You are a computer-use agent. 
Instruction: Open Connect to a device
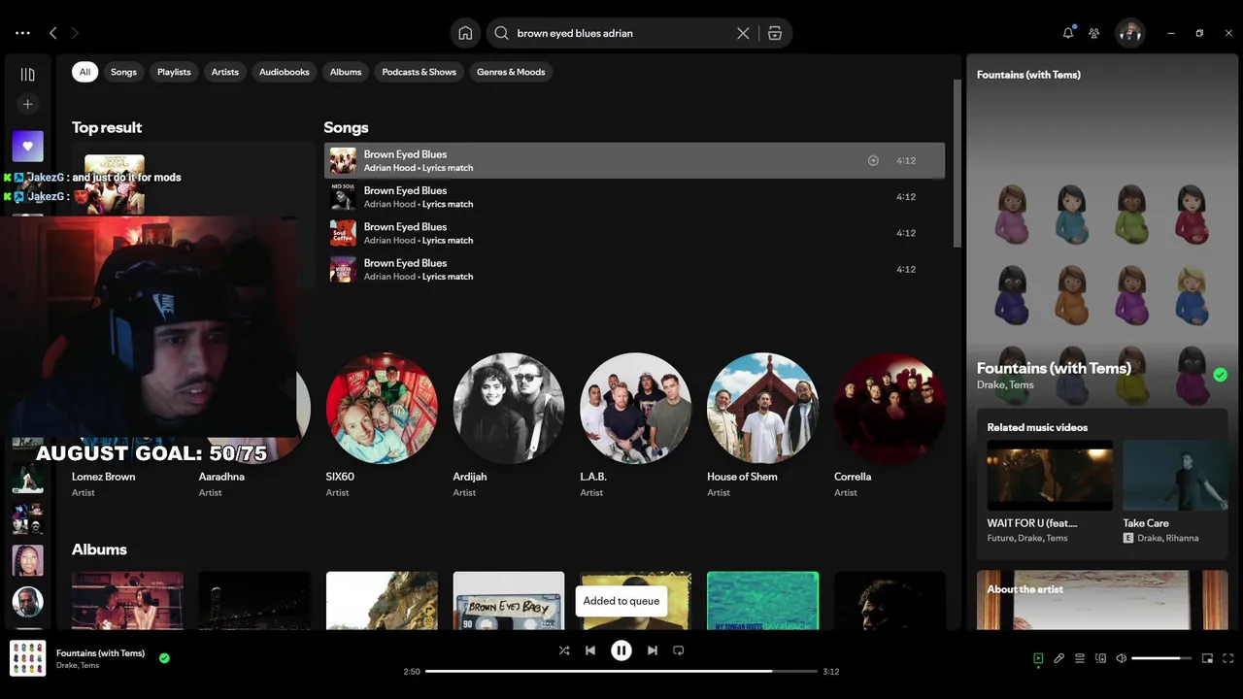click(x=1100, y=658)
